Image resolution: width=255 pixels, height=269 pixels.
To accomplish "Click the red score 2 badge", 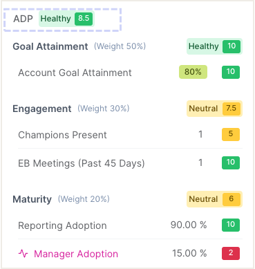I will (231, 253).
